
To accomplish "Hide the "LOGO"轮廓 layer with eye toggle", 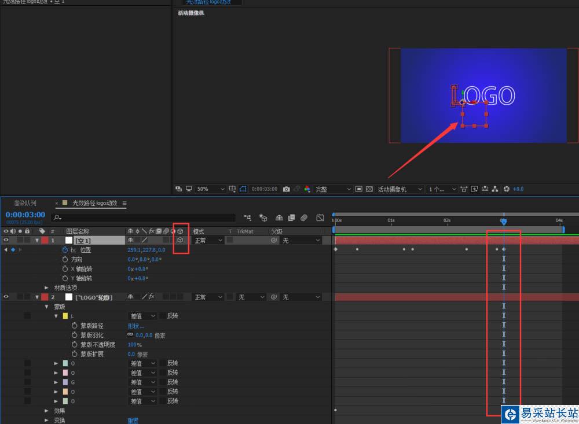I will (x=6, y=297).
